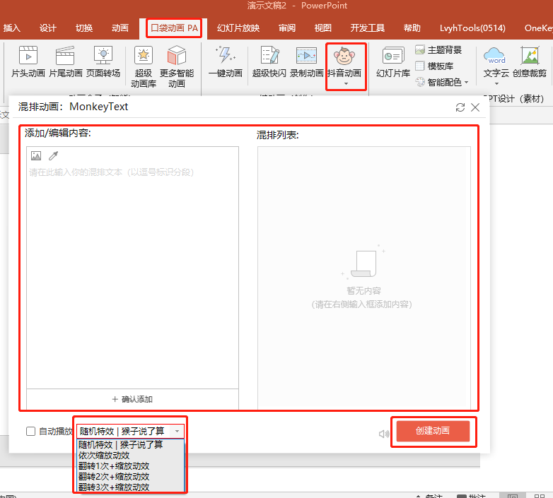The width and height of the screenshot is (553, 498).
Task: Open the 幻灯片库 slide library
Action: coord(393,61)
